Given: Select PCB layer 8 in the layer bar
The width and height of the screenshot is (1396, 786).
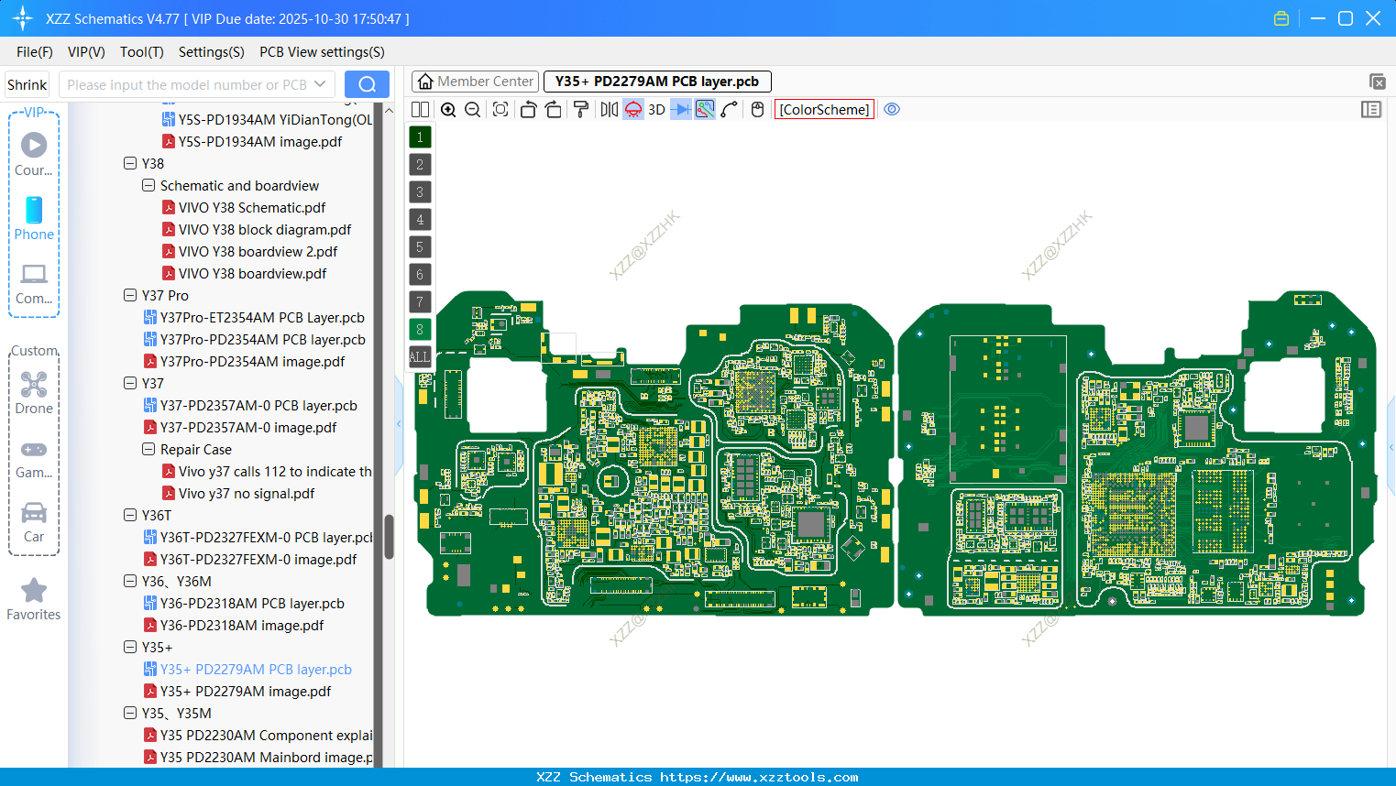Looking at the screenshot, I should [419, 329].
